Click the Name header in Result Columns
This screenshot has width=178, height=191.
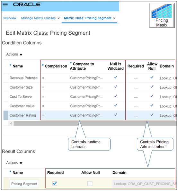click(x=18, y=173)
